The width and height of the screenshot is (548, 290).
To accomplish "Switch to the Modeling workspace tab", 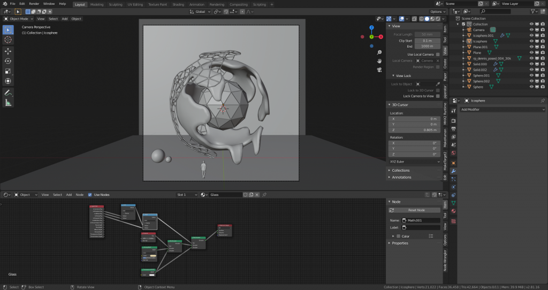I will 97,4.
